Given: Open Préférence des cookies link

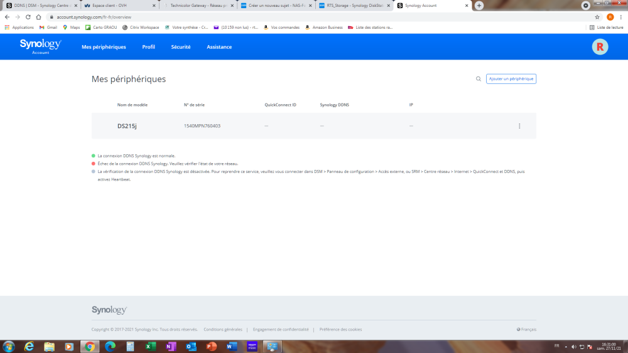Looking at the screenshot, I should pyautogui.click(x=340, y=329).
